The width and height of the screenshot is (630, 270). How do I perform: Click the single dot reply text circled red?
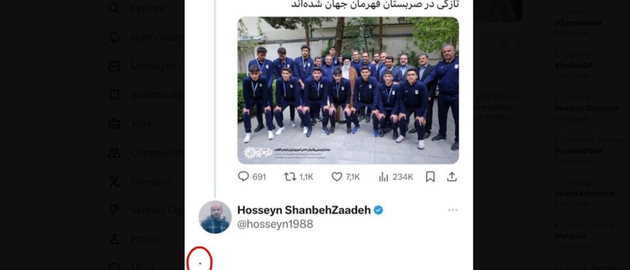coord(200,264)
